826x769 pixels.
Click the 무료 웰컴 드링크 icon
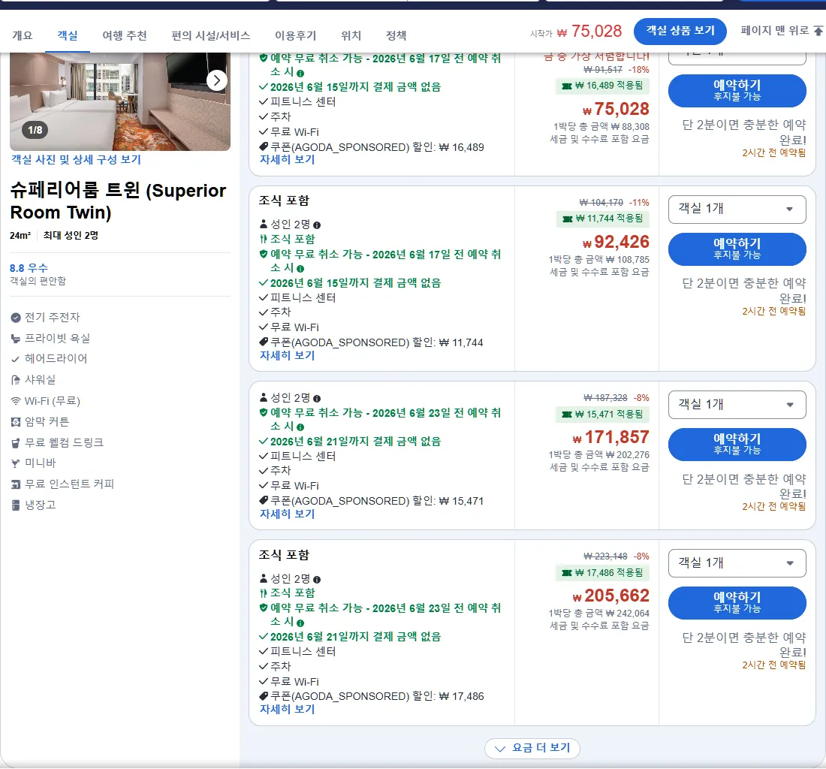pyautogui.click(x=16, y=443)
